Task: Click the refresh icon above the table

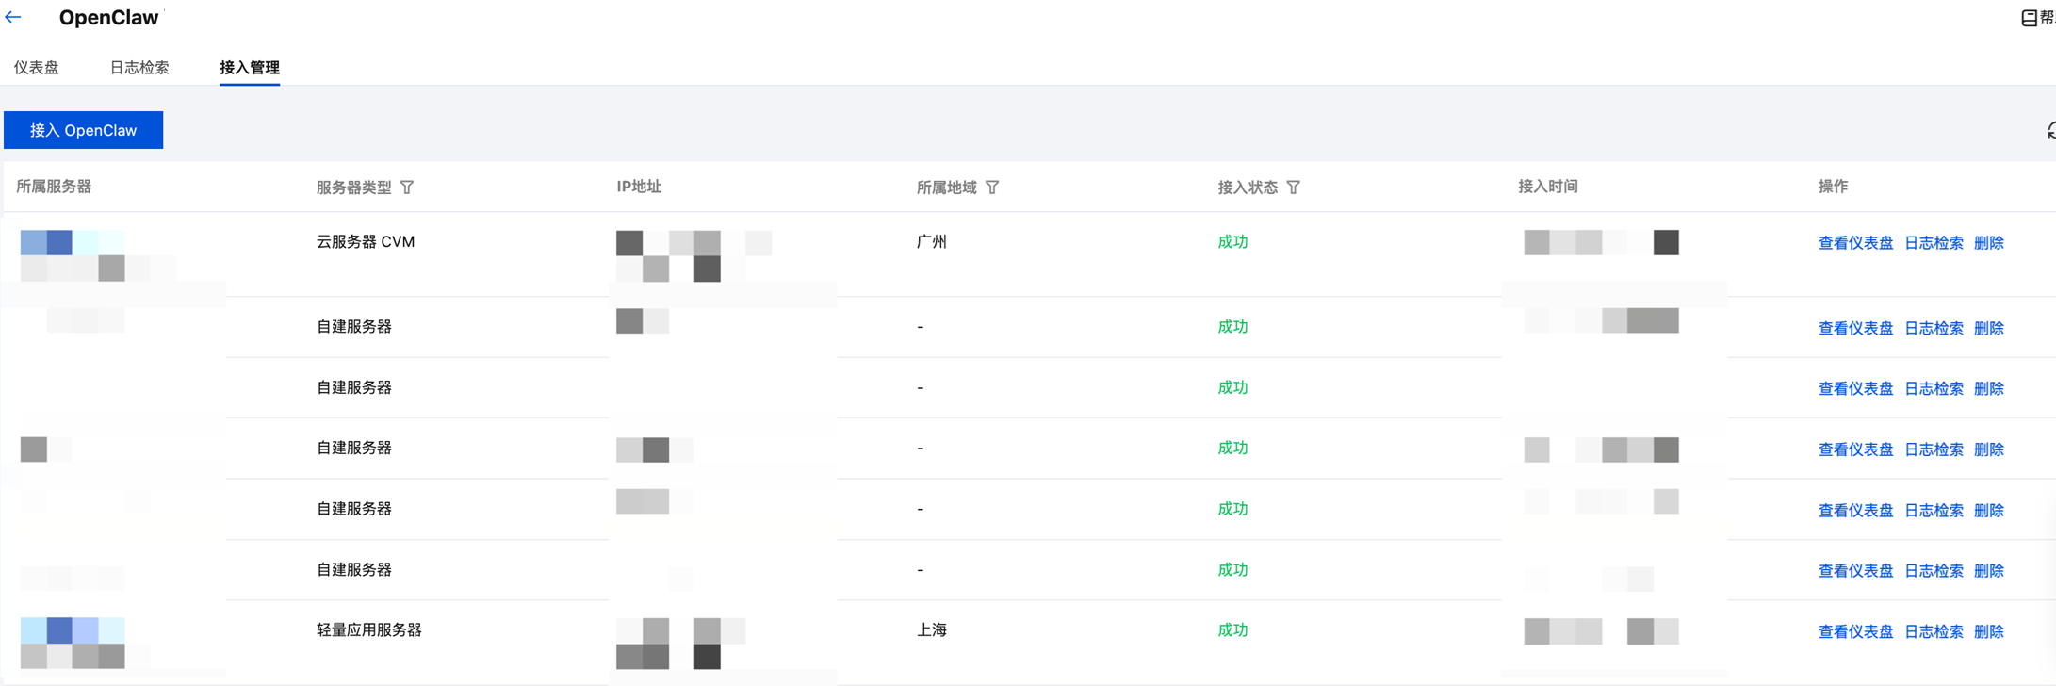Action: click(x=2050, y=131)
